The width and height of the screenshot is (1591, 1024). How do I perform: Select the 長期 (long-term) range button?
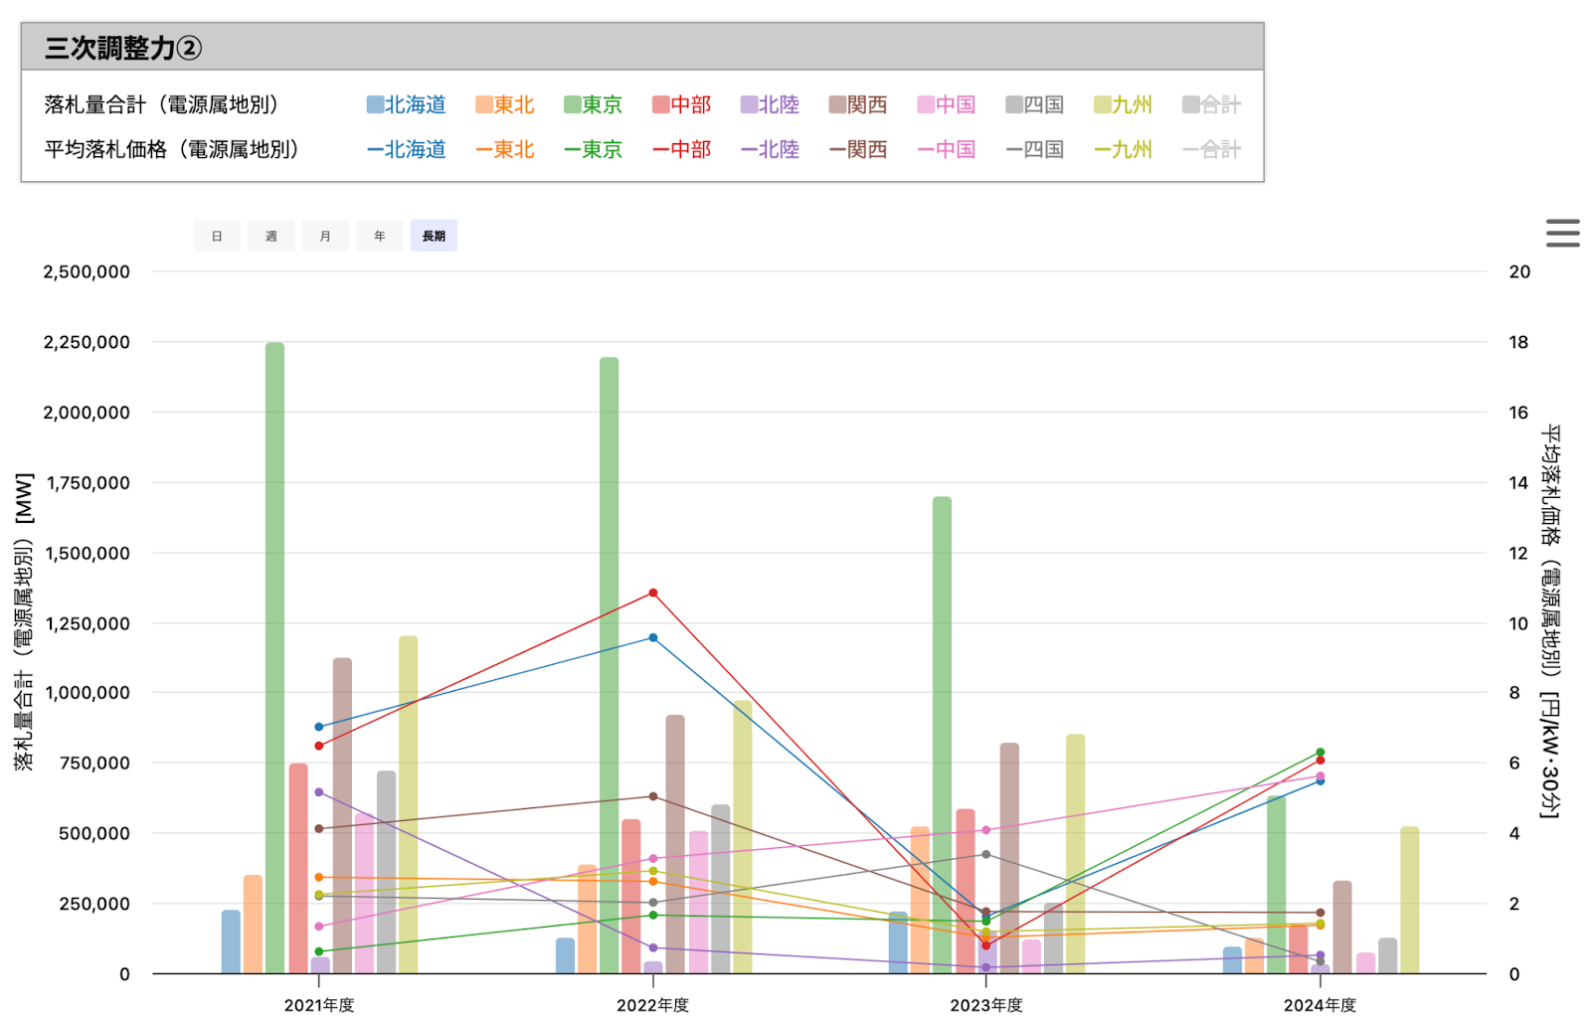434,236
